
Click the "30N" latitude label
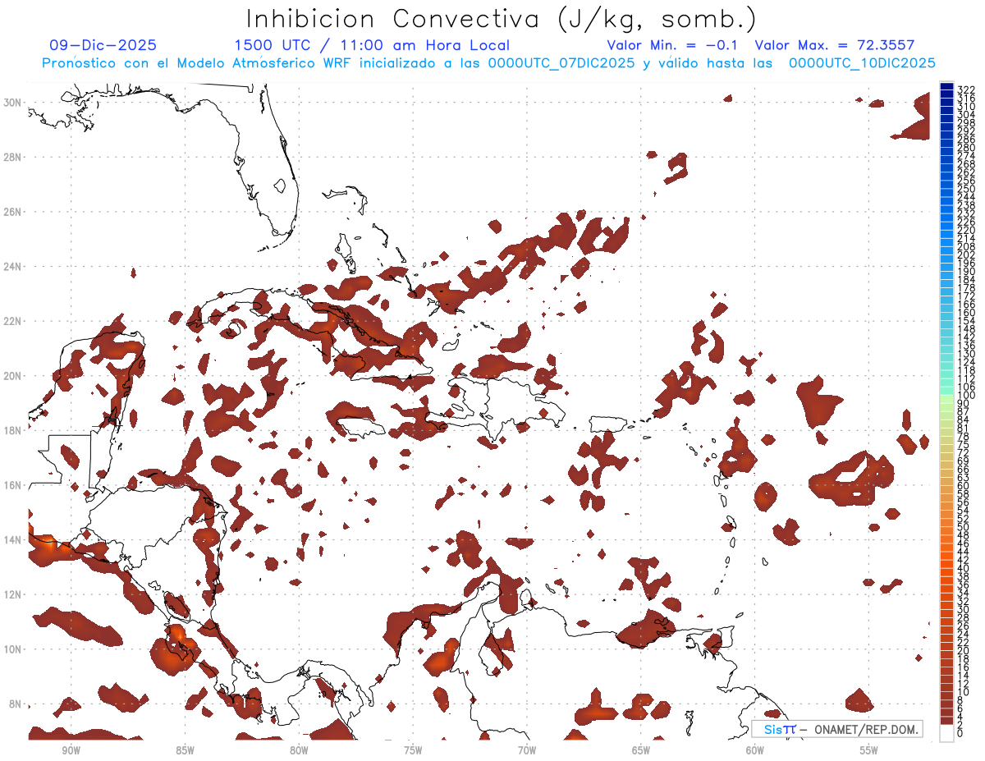pyautogui.click(x=13, y=102)
